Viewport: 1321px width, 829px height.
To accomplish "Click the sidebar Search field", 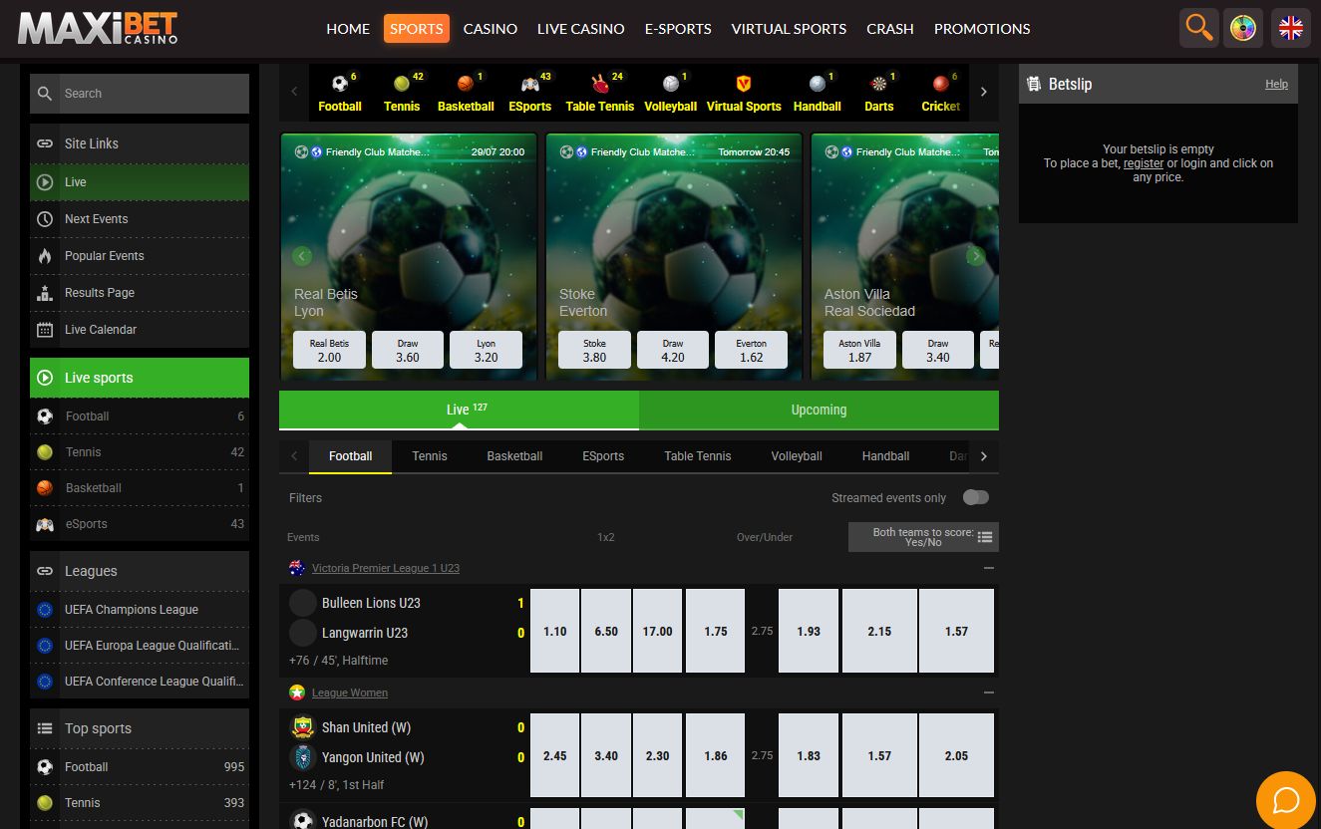I will [140, 94].
